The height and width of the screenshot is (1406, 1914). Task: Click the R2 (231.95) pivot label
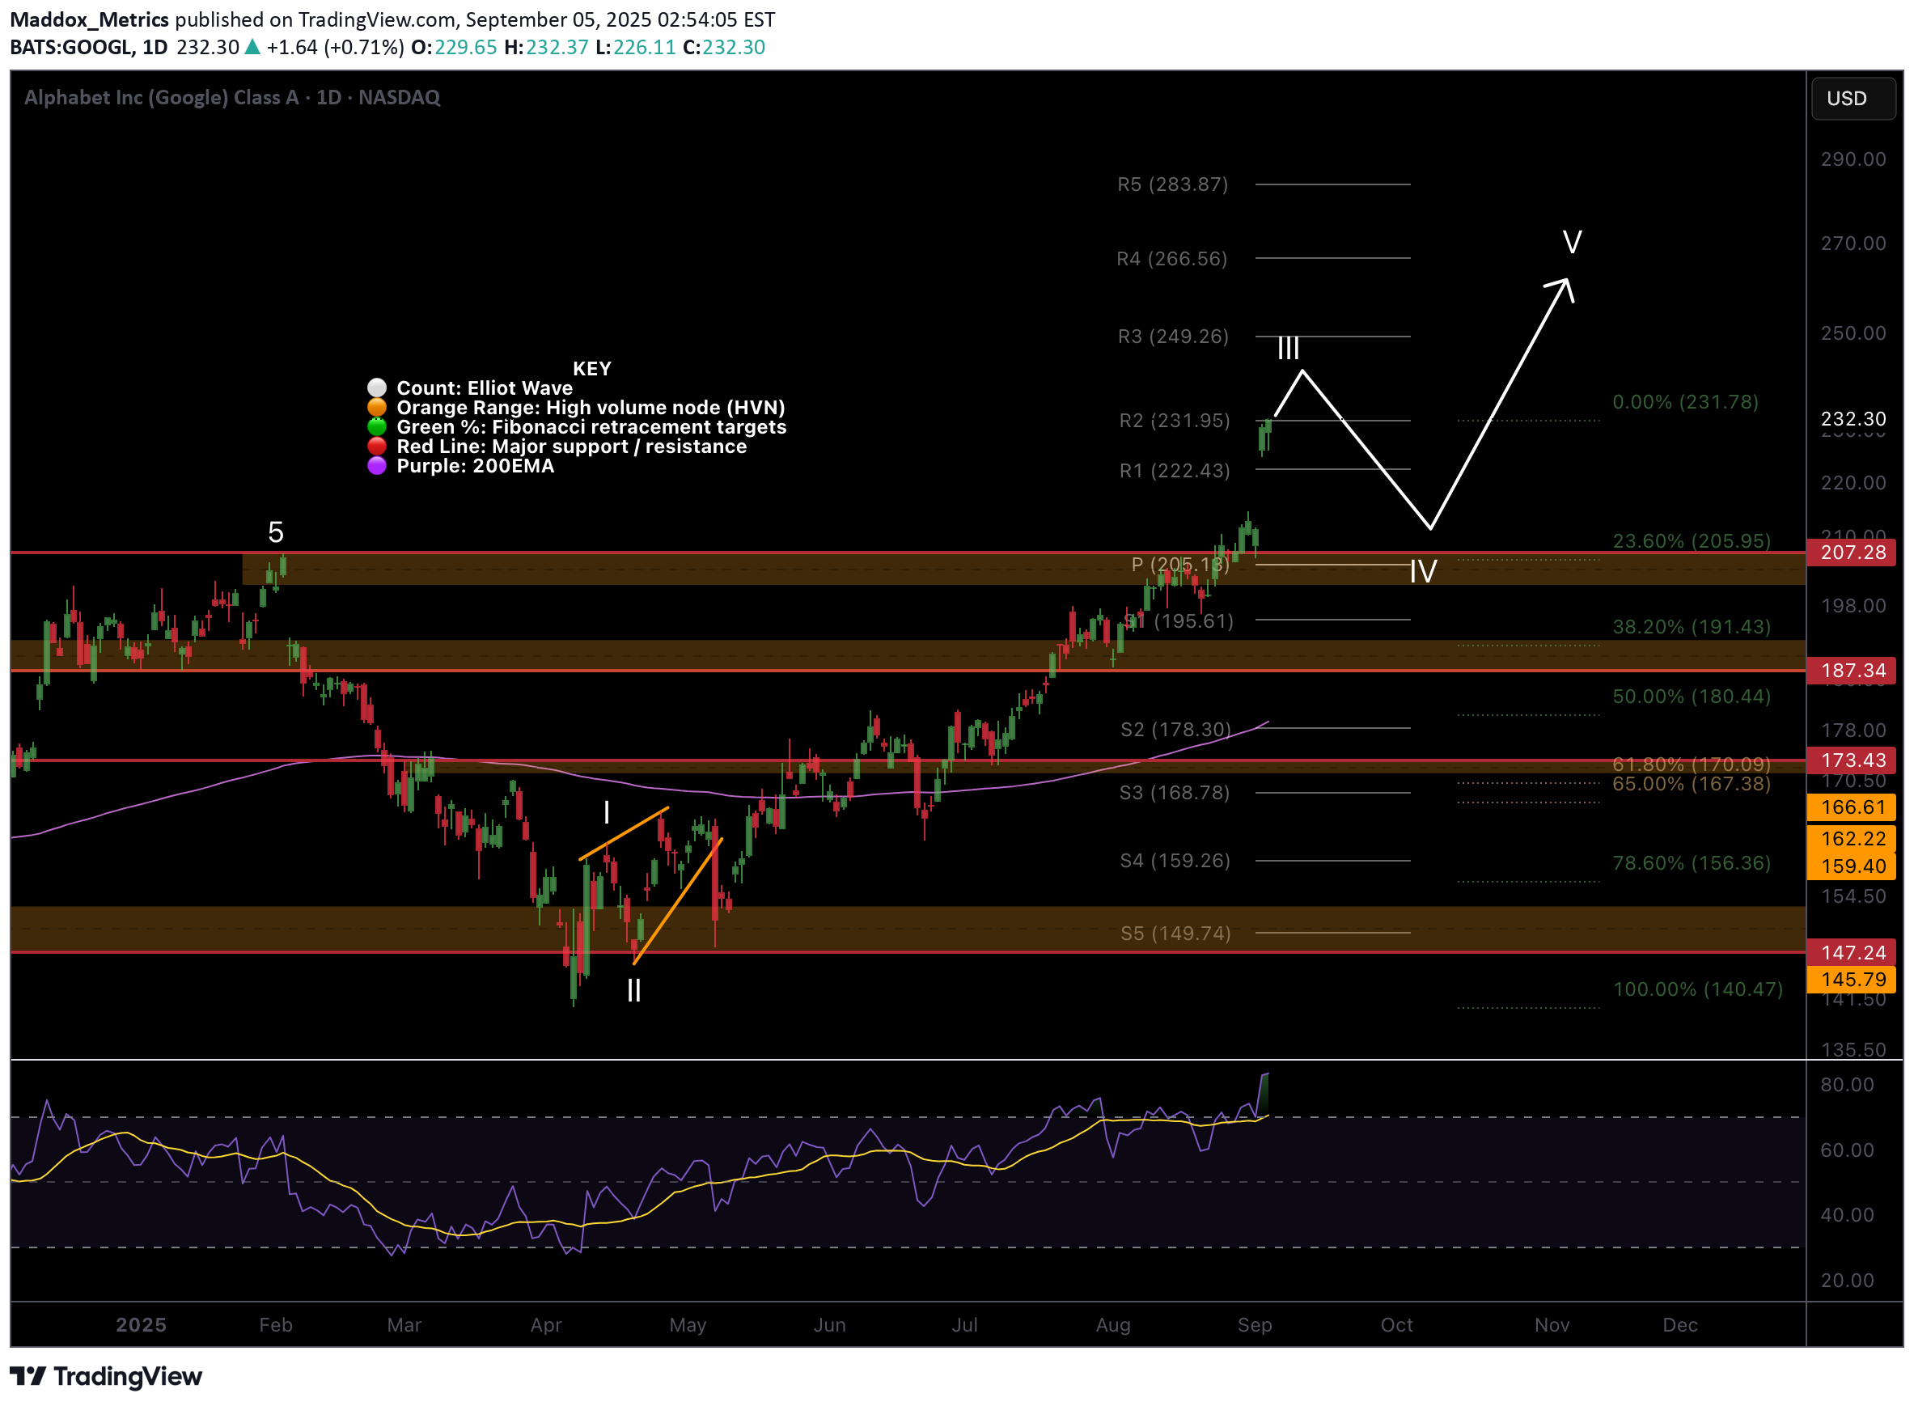pos(1175,421)
